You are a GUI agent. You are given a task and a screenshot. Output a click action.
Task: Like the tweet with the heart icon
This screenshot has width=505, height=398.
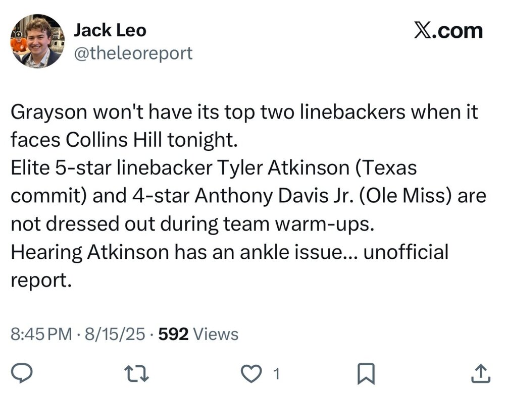(249, 373)
